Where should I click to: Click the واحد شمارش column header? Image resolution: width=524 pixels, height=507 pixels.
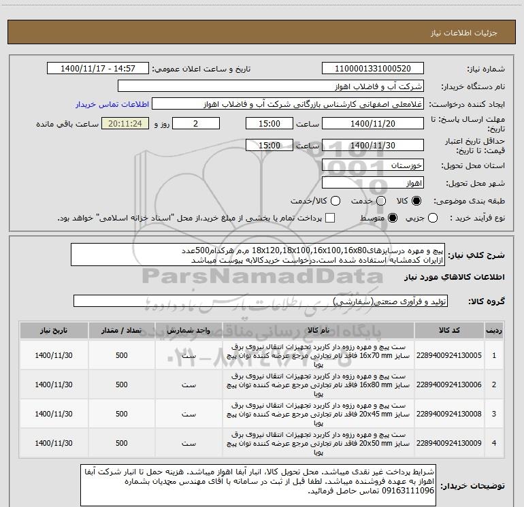[189, 330]
